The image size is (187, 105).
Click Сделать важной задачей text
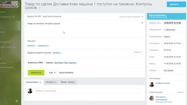(x=130, y=17)
